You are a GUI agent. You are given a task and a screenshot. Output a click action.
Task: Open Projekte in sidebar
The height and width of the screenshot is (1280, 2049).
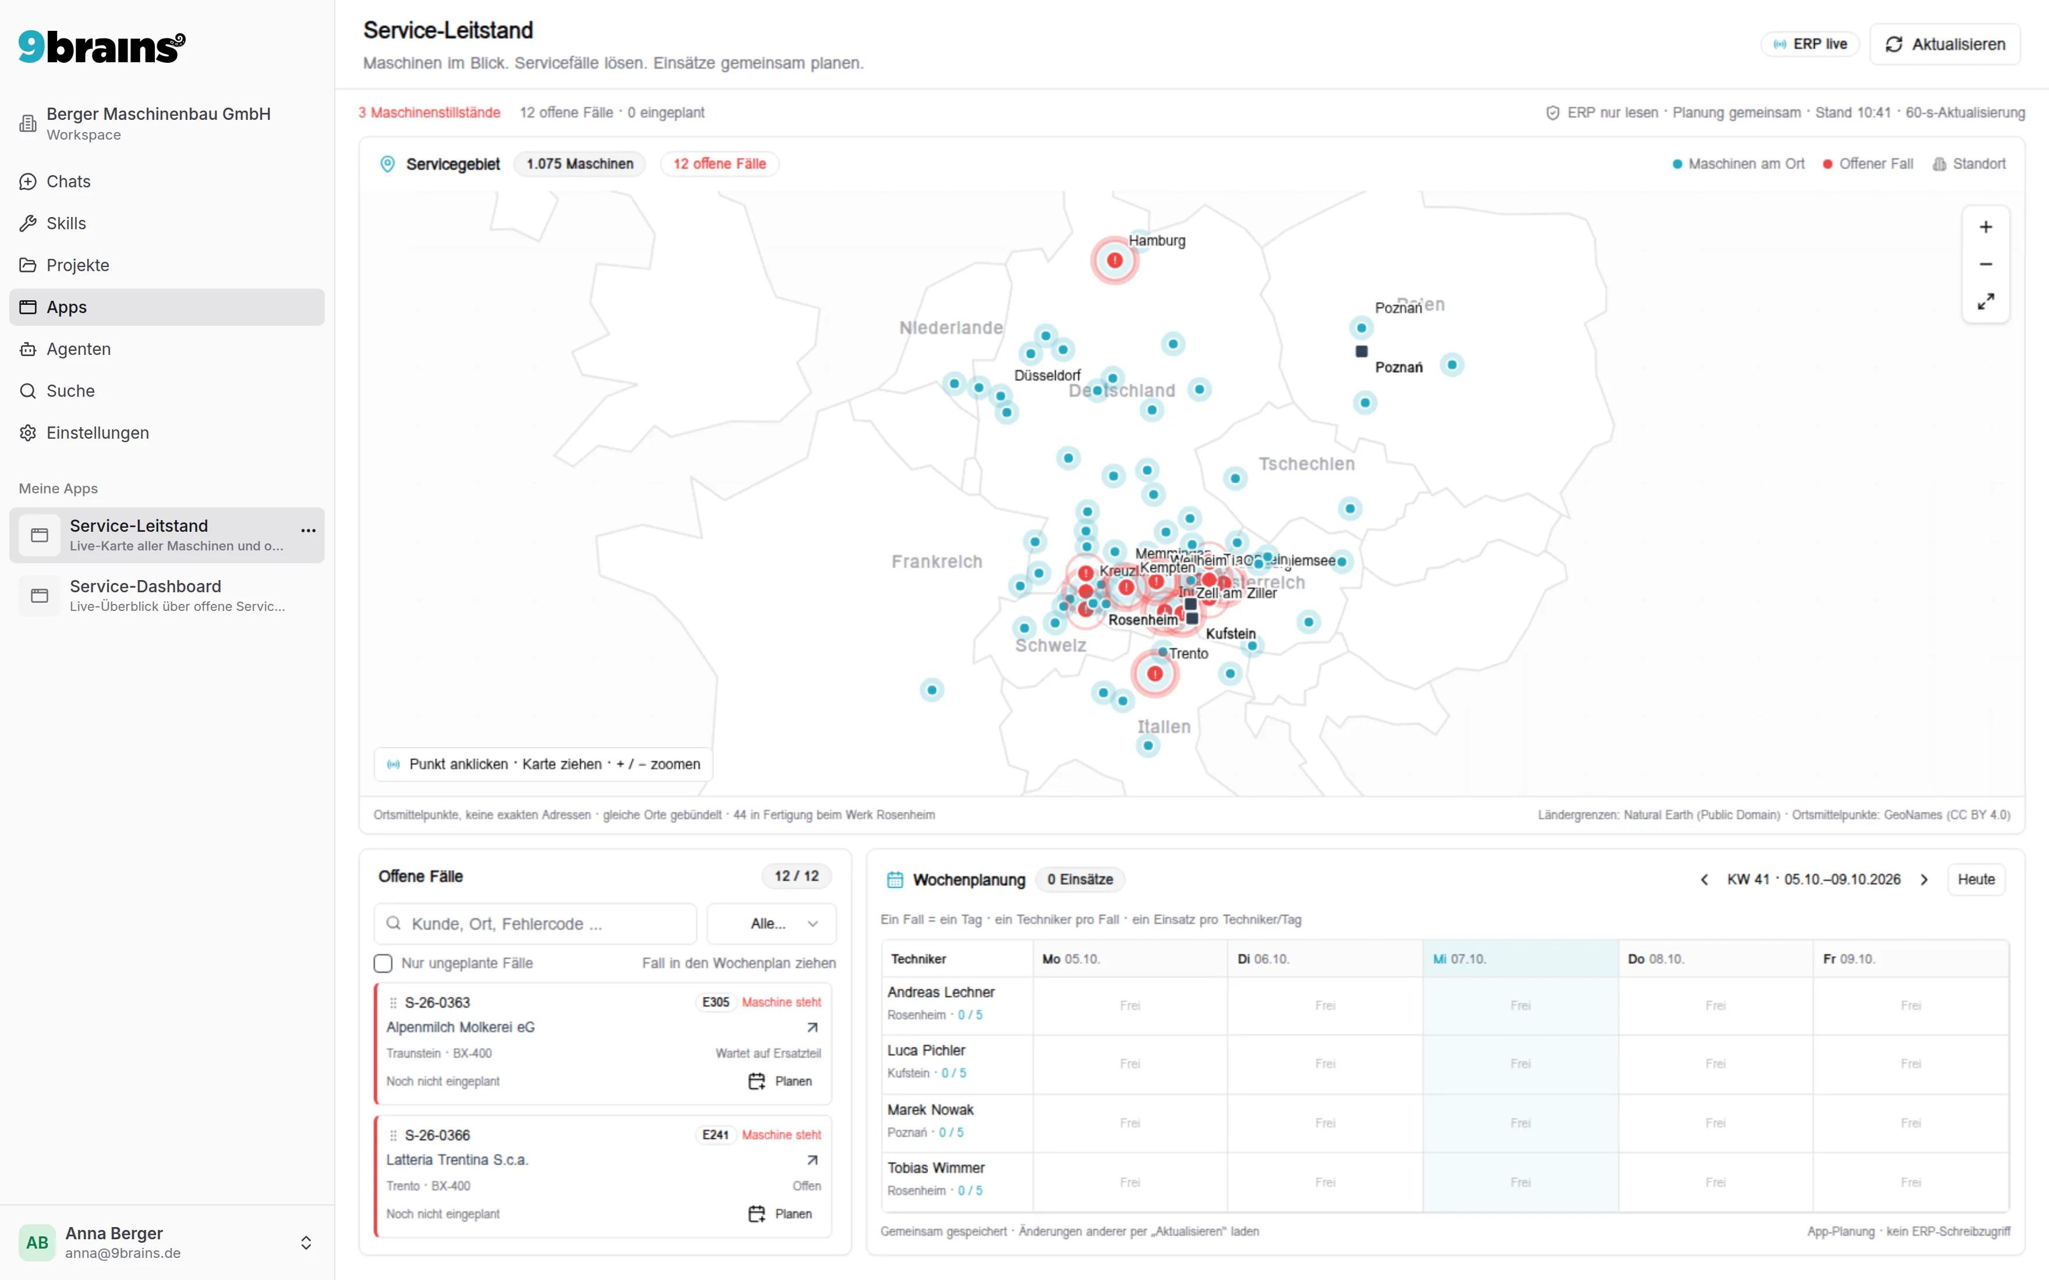pos(167,265)
